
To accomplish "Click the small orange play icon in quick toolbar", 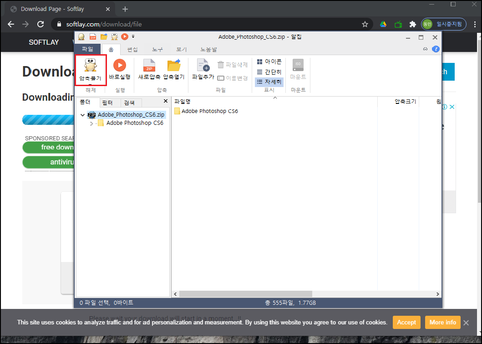I will point(125,36).
